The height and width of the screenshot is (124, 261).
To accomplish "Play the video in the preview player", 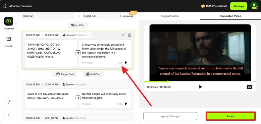I will pyautogui.click(x=200, y=87).
